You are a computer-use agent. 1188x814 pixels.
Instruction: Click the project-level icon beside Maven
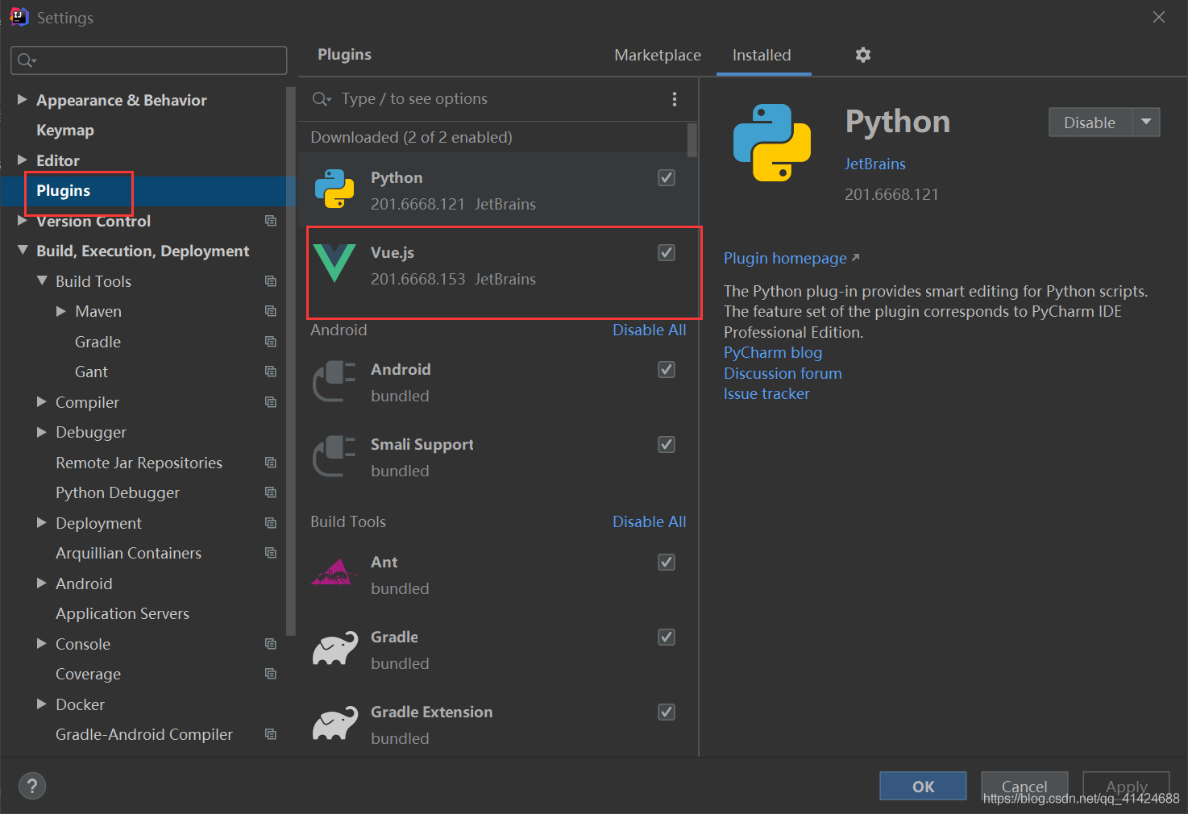pyautogui.click(x=271, y=311)
